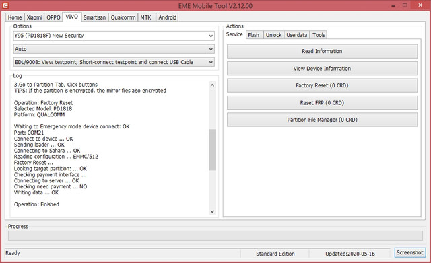Image resolution: width=431 pixels, height=263 pixels.
Task: Open the Unlock actions tab
Action: pos(274,35)
